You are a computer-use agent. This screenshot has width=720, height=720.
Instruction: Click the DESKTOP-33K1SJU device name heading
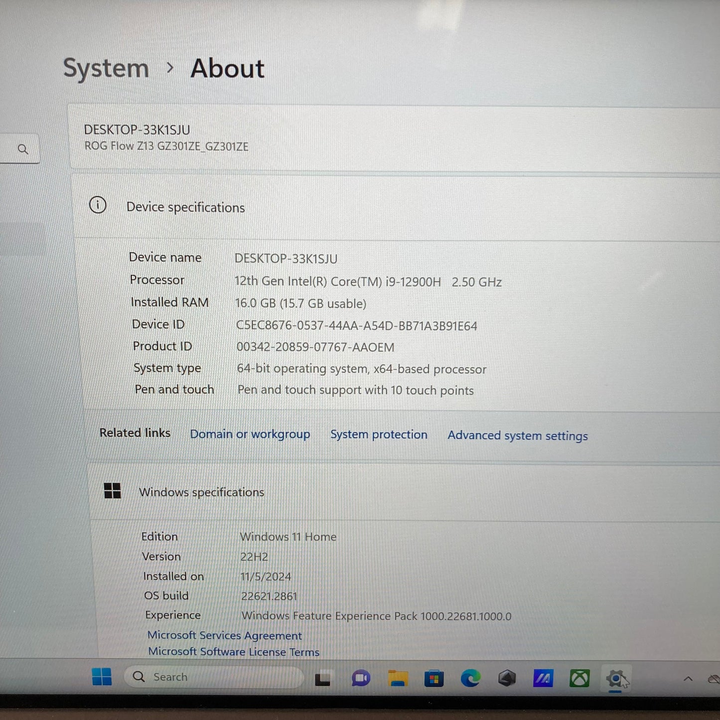(x=137, y=130)
